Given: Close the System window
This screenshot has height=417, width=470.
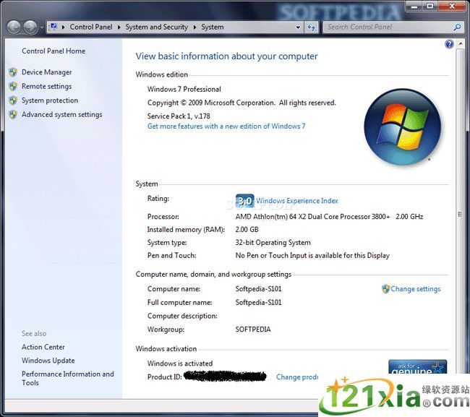Looking at the screenshot, I should (x=452, y=6).
